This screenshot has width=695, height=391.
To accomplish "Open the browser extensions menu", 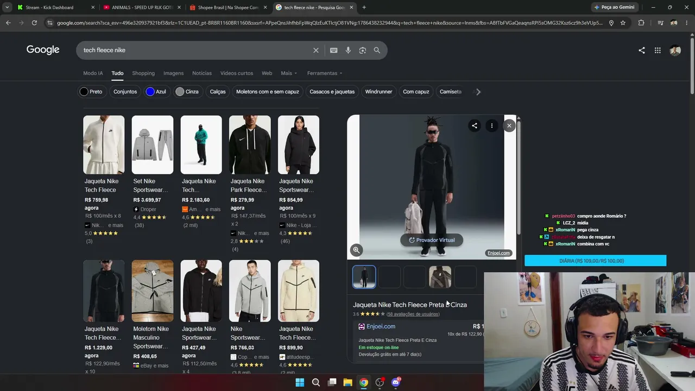I will point(641,23).
